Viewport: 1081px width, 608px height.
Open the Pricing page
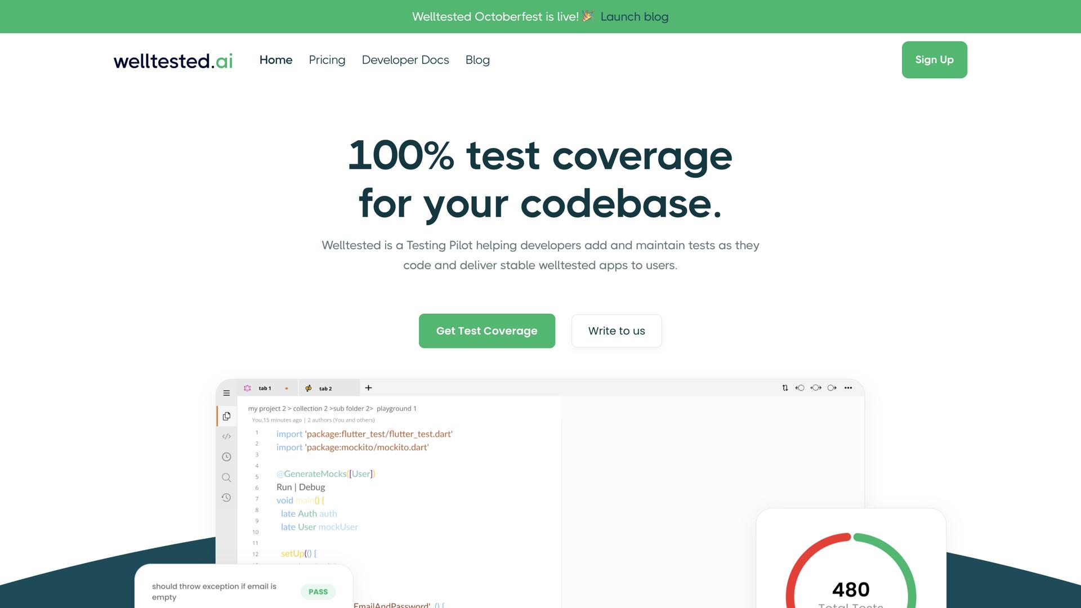coord(327,60)
